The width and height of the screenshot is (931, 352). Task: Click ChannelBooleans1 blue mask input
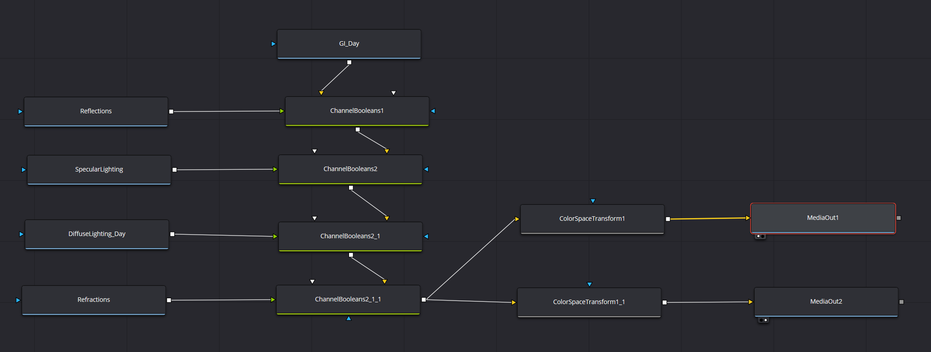click(x=433, y=111)
